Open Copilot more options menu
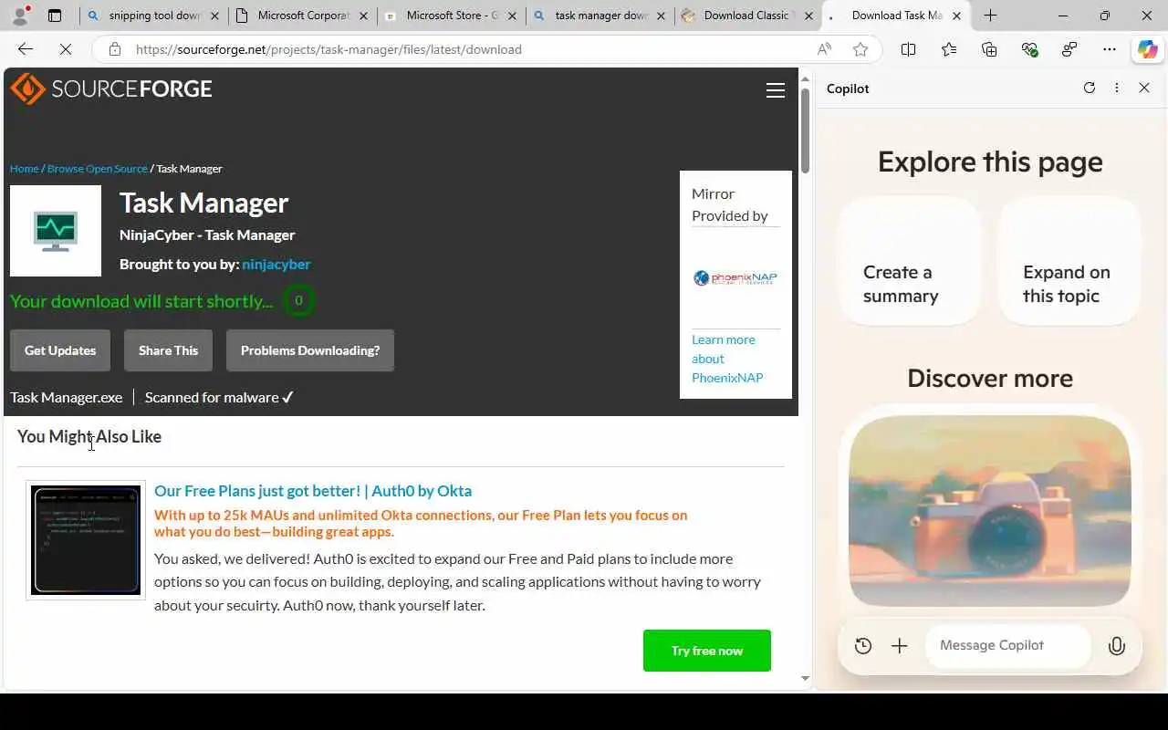Image resolution: width=1168 pixels, height=730 pixels. [1117, 88]
